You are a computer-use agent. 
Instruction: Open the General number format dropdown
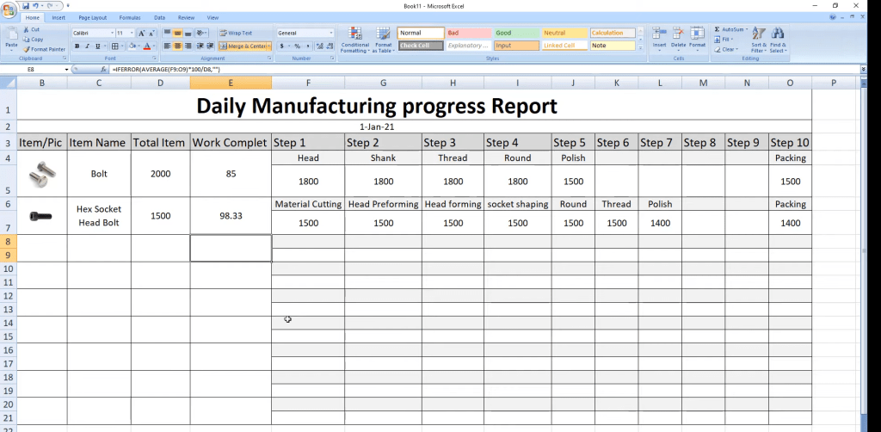tap(331, 33)
